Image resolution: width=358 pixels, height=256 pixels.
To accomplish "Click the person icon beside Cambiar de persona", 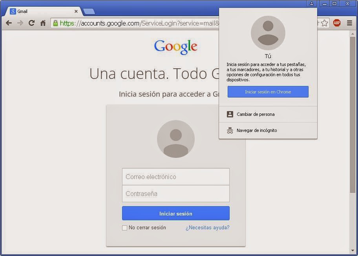I will (230, 114).
